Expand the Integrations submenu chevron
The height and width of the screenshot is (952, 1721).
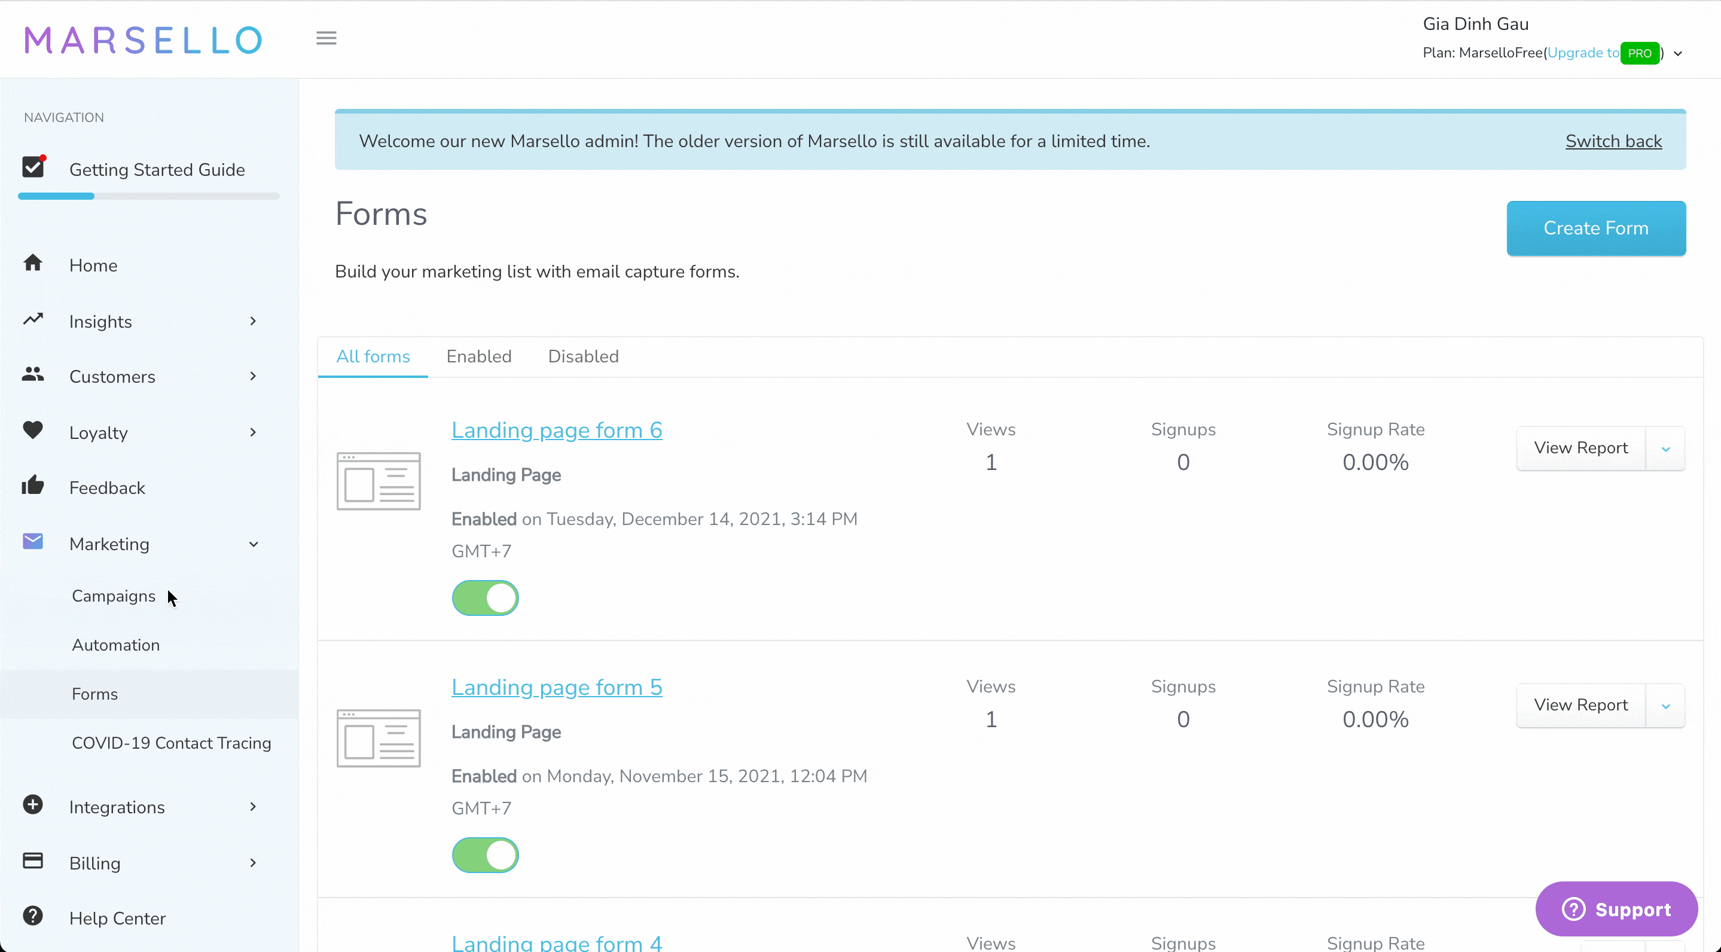pos(253,807)
